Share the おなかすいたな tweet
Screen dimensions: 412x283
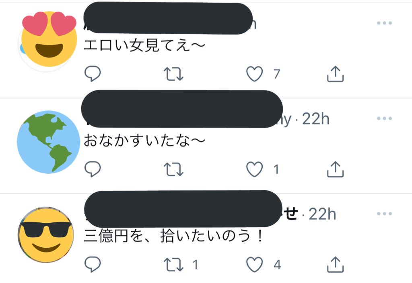pos(335,169)
